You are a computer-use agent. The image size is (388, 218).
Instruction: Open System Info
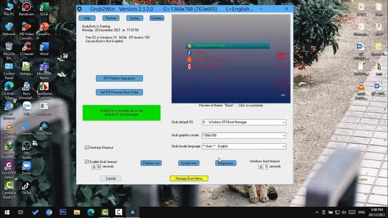(x=189, y=163)
